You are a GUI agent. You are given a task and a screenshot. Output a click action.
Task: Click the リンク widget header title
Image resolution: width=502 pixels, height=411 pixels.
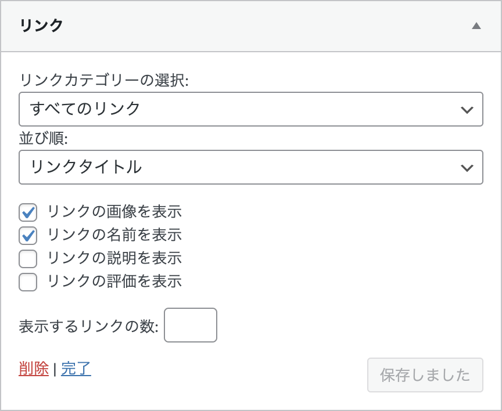(x=41, y=26)
